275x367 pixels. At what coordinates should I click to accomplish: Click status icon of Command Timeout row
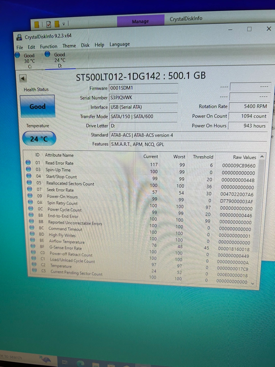coord(32,227)
